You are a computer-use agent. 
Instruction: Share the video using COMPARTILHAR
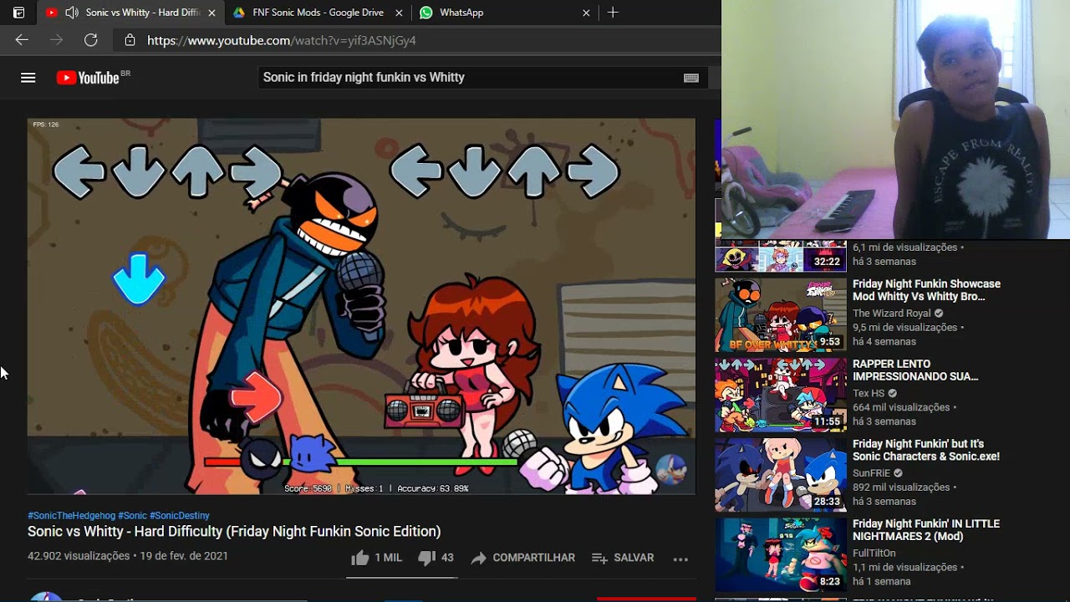pos(522,558)
